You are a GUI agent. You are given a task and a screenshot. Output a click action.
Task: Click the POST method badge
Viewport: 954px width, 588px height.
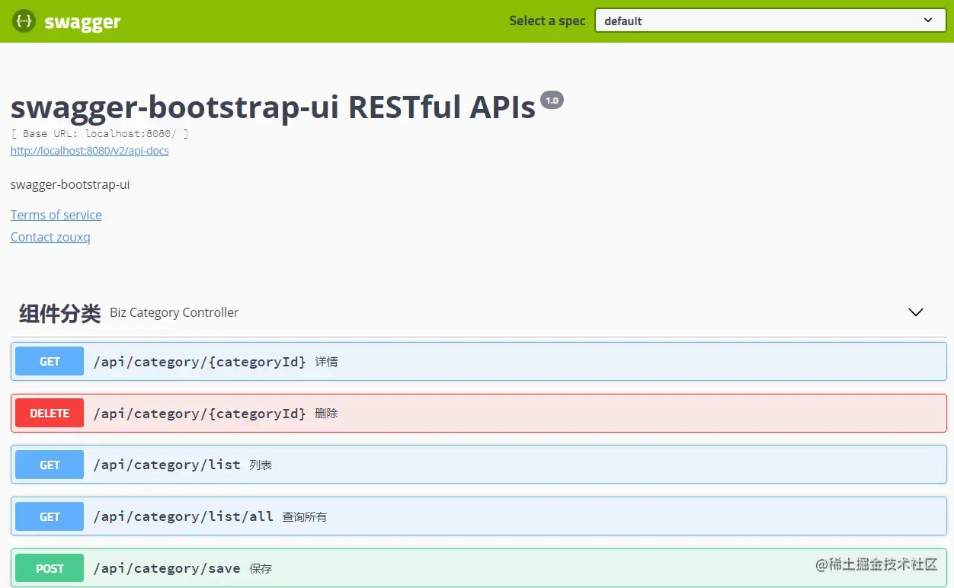(x=50, y=568)
